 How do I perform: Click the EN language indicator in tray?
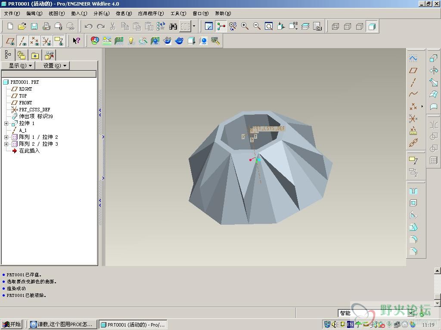pyautogui.click(x=350, y=324)
